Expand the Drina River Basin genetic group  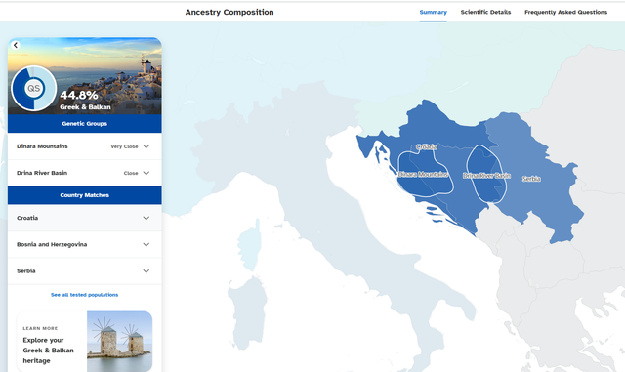pos(85,173)
